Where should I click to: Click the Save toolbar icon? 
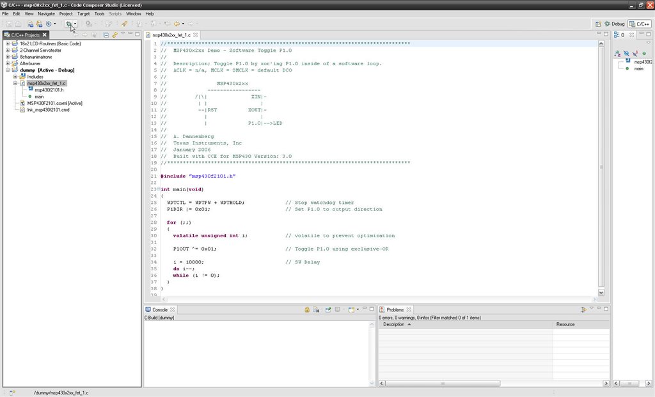[9, 24]
